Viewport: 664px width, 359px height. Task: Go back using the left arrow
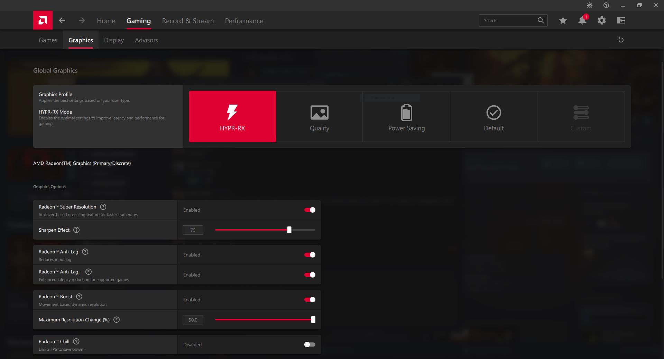coord(62,21)
